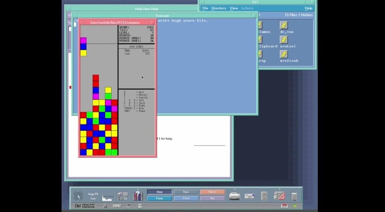Select the xrefresh lightning icon
The image size is (385, 212).
284,54
